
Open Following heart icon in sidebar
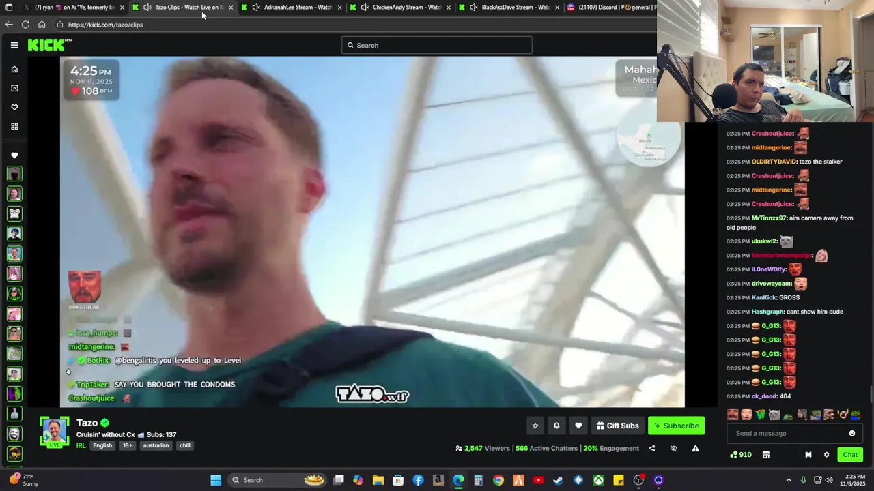click(x=14, y=107)
